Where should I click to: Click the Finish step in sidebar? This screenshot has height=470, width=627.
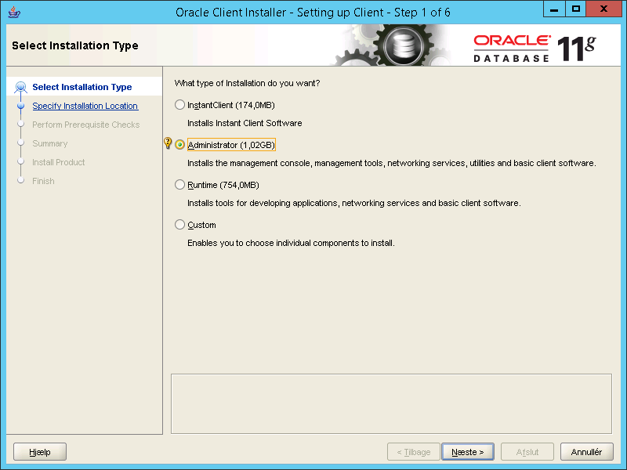[43, 181]
